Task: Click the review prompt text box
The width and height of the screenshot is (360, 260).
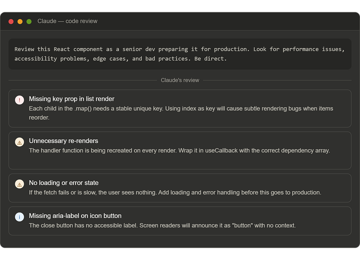Action: point(180,54)
